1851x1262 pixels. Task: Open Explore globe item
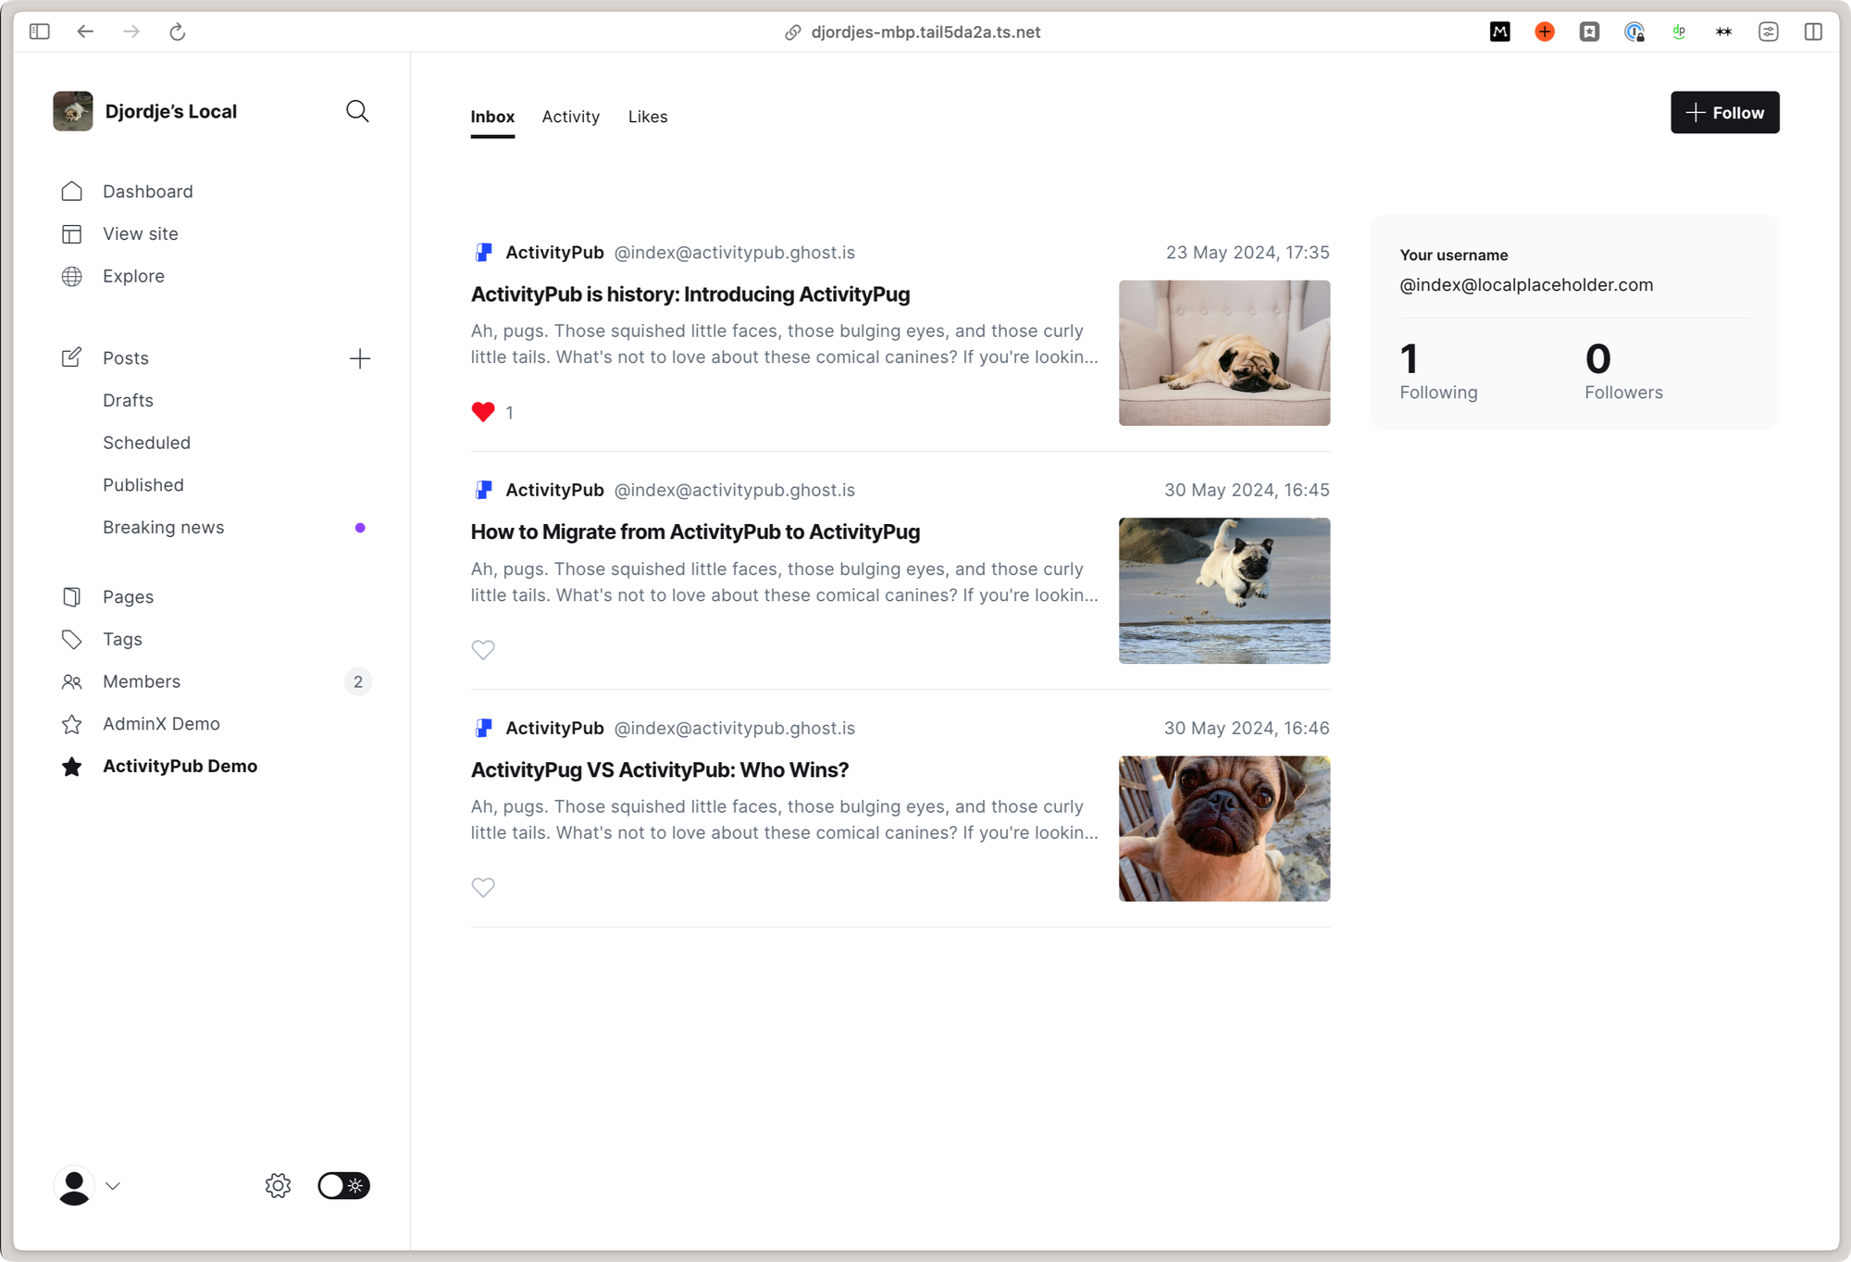(x=72, y=276)
